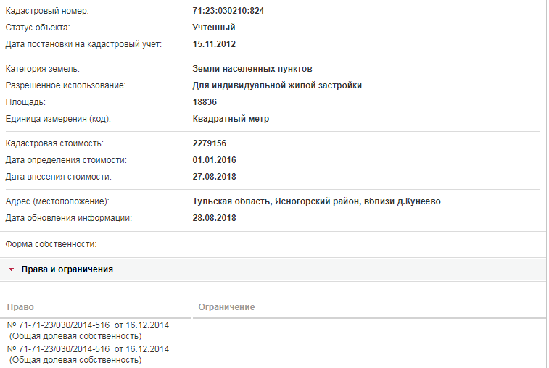Click the Кадастровая стоимость label
The width and height of the screenshot is (549, 368).
coord(54,143)
